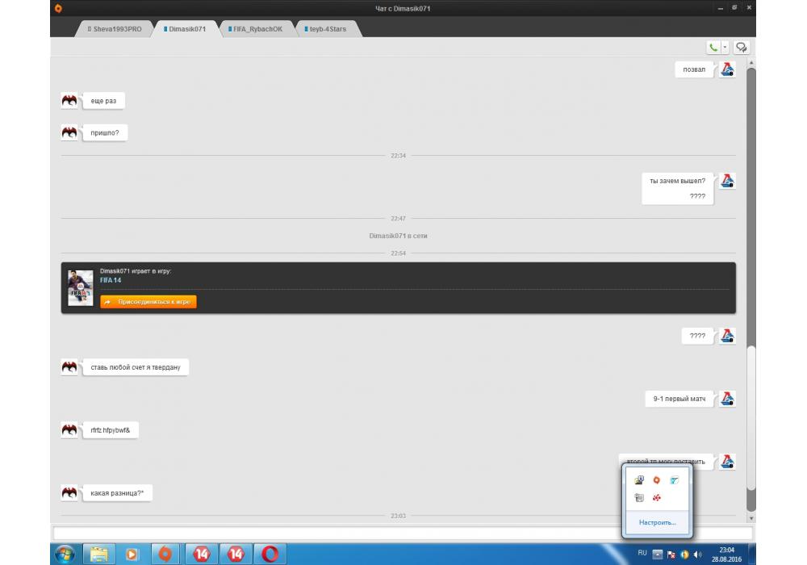
Task: Click the Origin icon in the tray popup
Action: tap(657, 480)
